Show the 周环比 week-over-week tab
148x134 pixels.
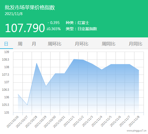(x=54, y=44)
